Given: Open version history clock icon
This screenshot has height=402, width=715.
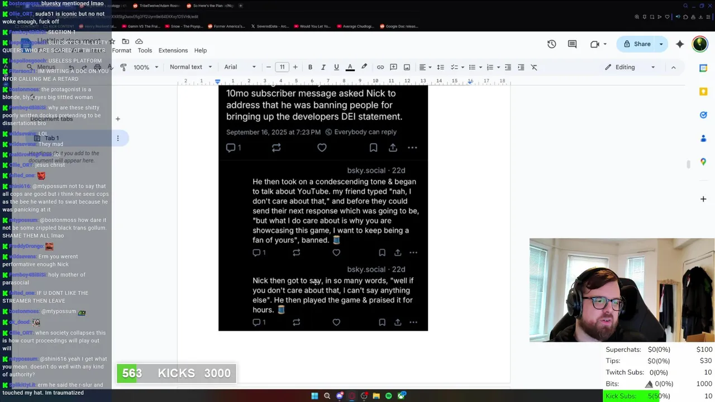Looking at the screenshot, I should click(x=551, y=44).
